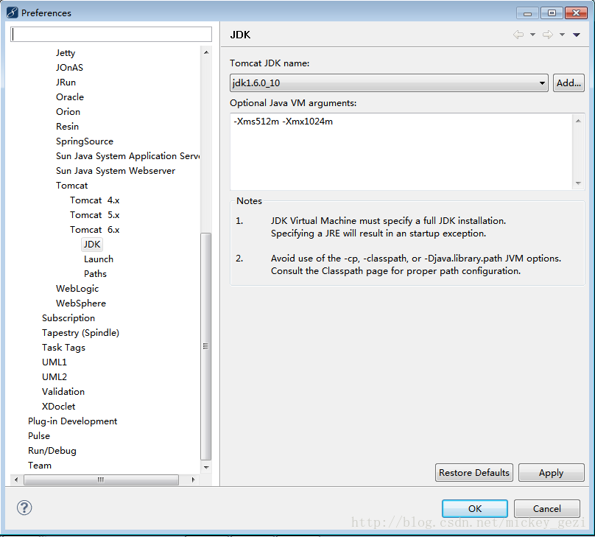
Task: Click the help question mark icon
Action: click(24, 508)
